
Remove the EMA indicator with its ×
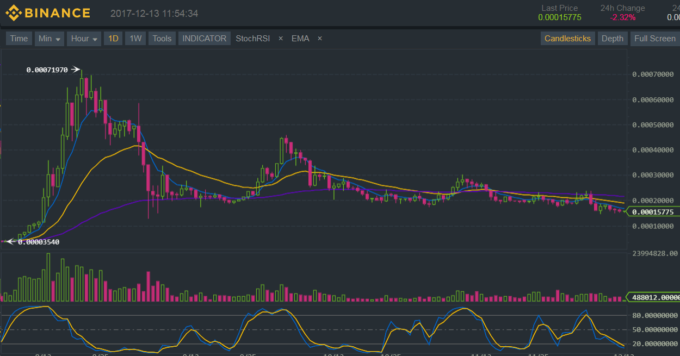(320, 39)
